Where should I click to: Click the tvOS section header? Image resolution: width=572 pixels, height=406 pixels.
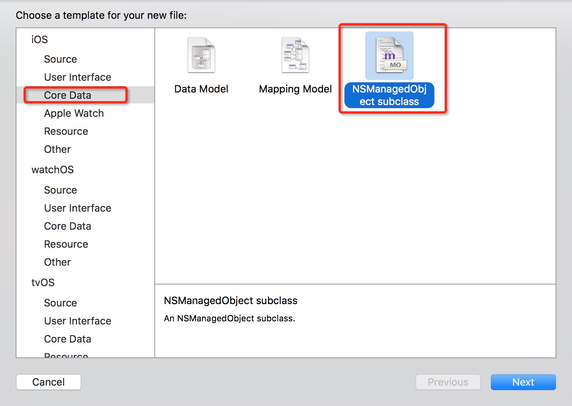click(x=43, y=283)
